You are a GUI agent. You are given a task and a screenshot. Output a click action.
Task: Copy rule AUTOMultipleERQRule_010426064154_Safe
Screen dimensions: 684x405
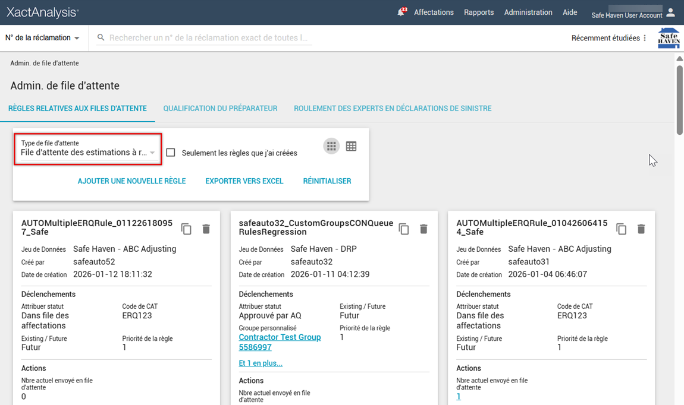point(621,229)
